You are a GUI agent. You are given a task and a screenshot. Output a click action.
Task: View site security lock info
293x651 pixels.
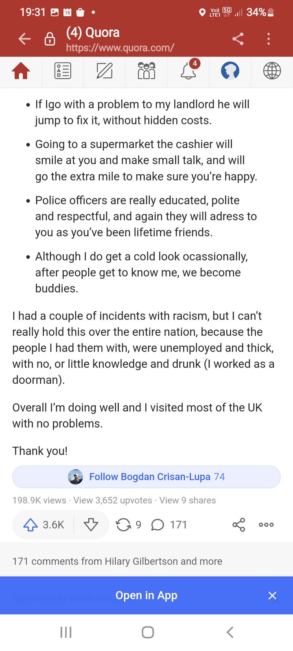(50, 39)
